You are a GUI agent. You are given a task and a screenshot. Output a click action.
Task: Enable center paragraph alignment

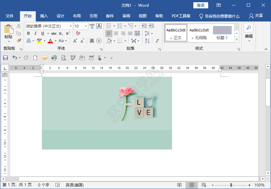point(116,33)
